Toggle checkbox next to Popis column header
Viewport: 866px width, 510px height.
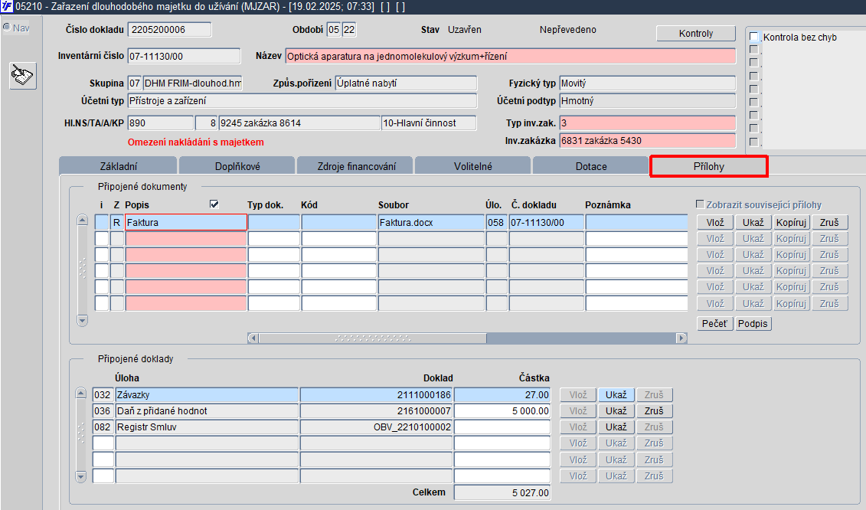(214, 204)
